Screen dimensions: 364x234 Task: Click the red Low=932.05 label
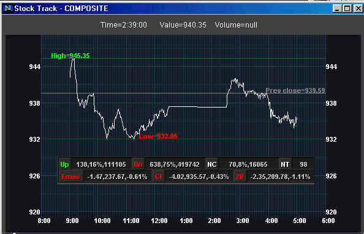158,136
